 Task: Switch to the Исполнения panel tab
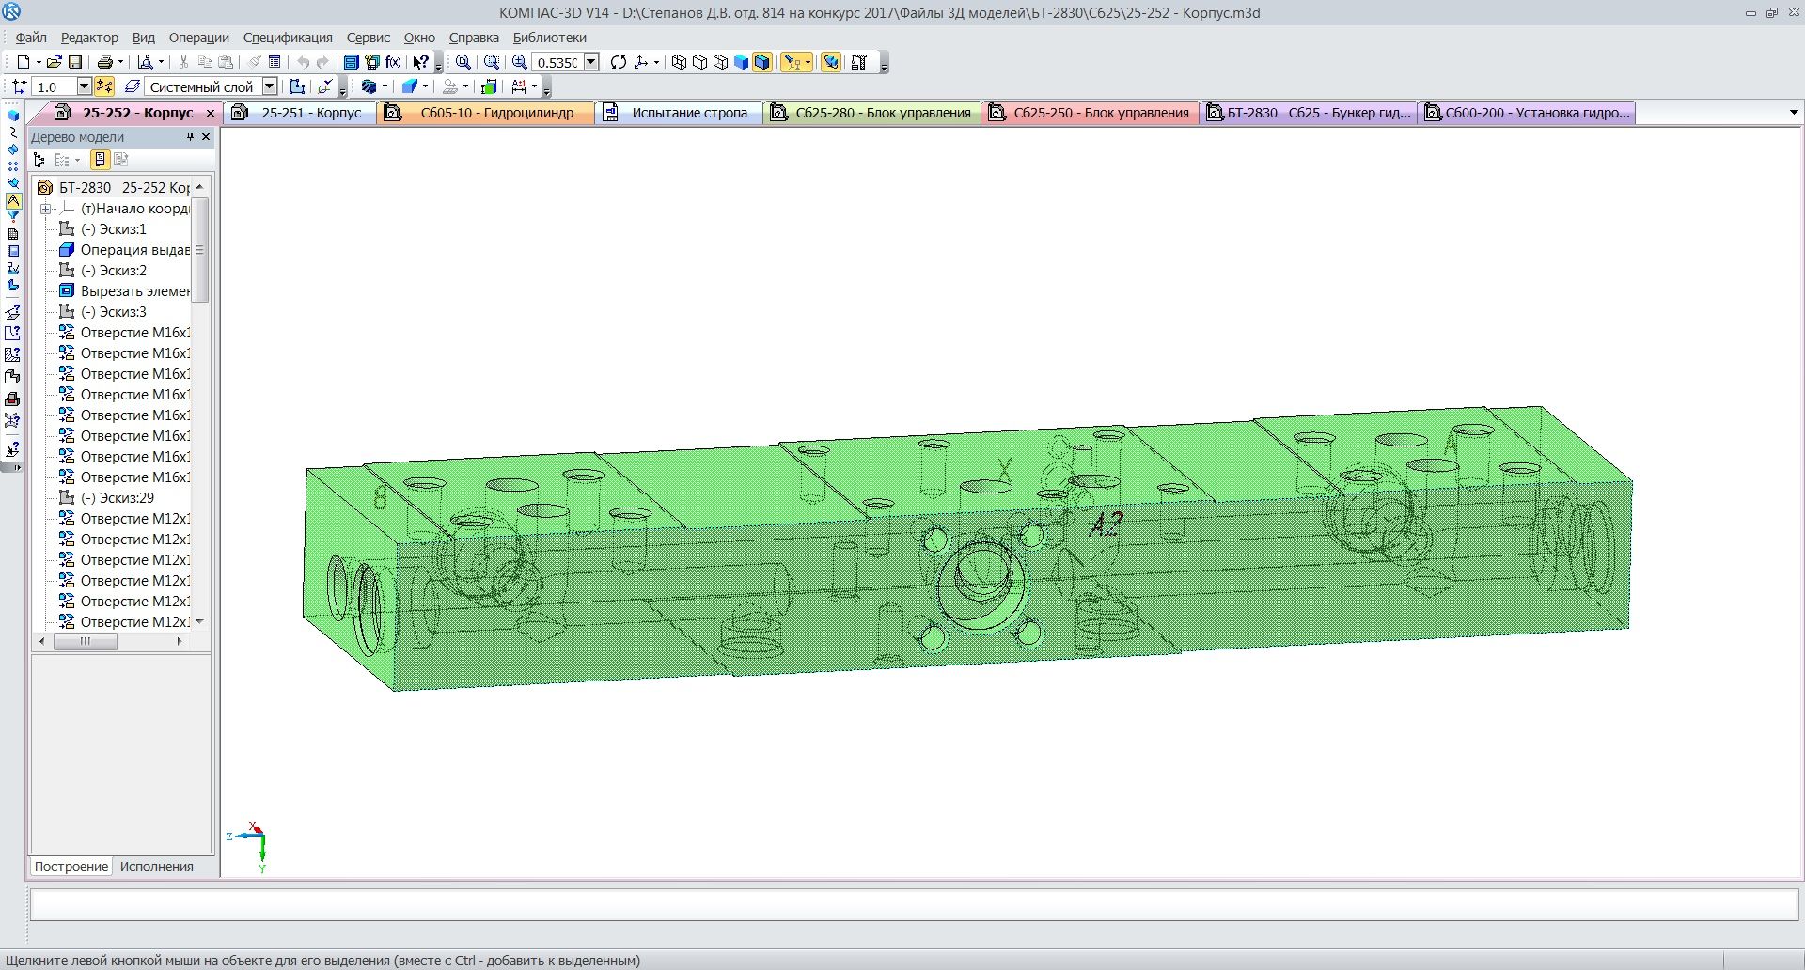156,867
